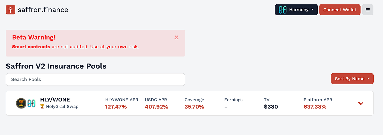Click the 637.38% Platform APR value
Image resolution: width=383 pixels, height=135 pixels.
pos(315,107)
